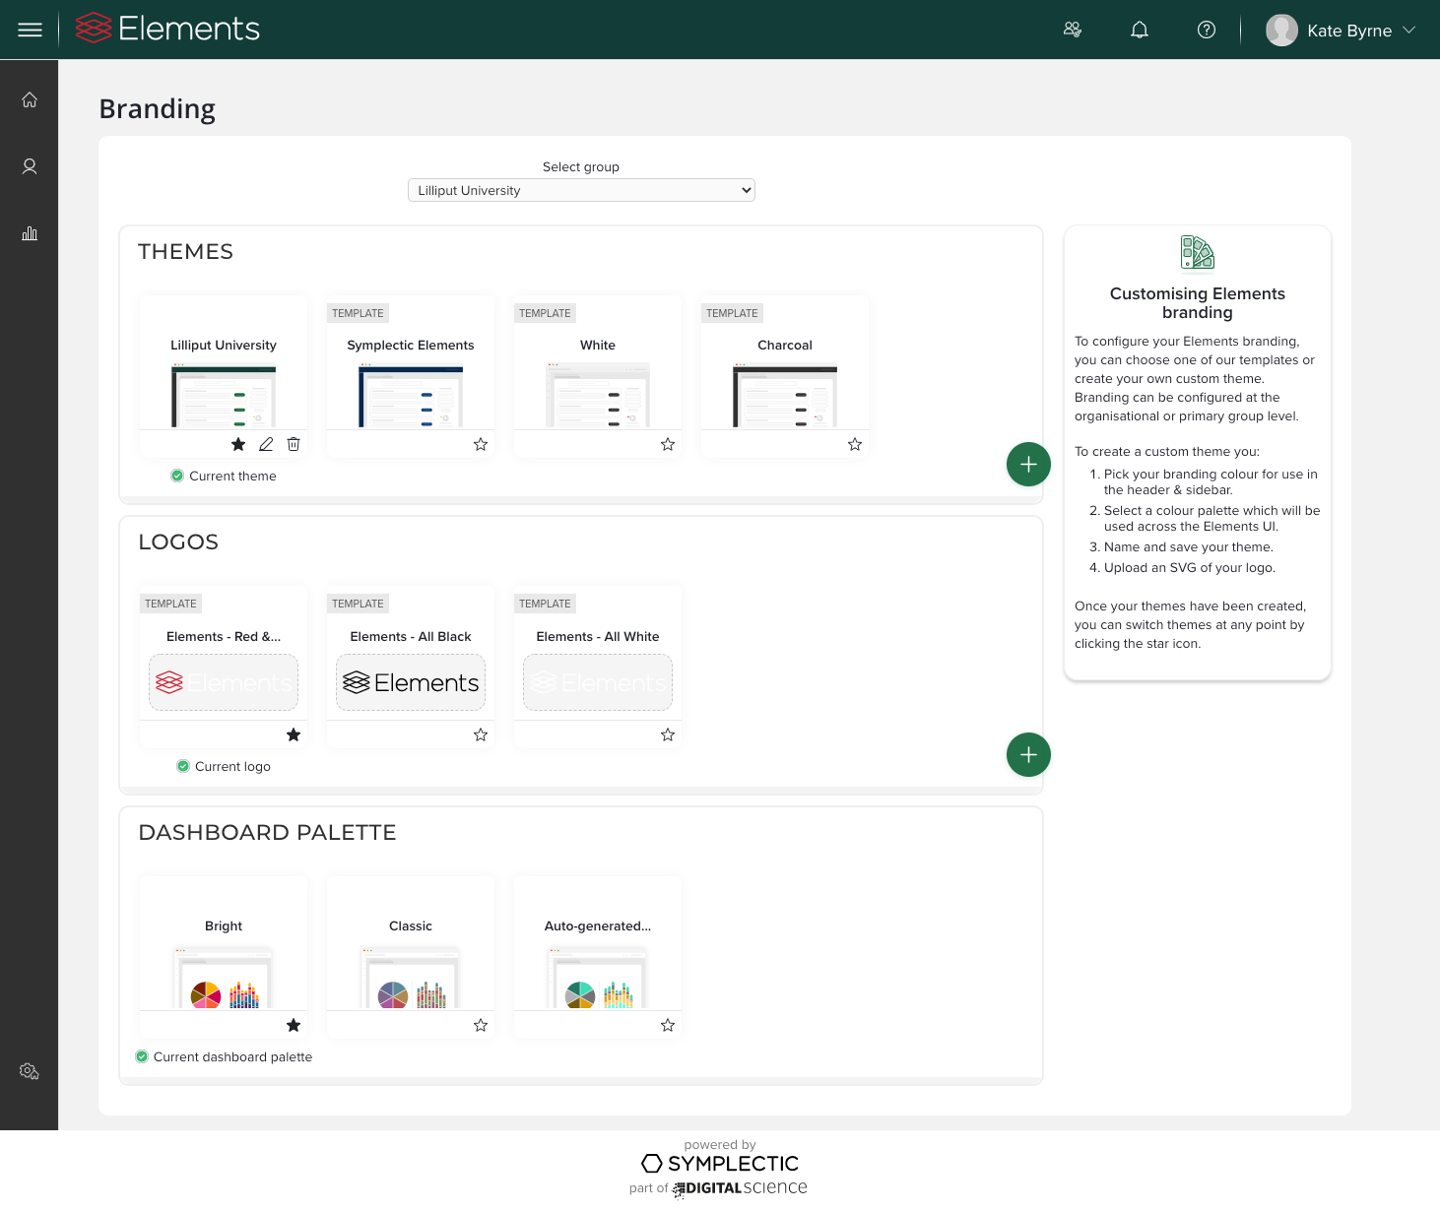Open the hamburger navigation menu
Viewport: 1440px width, 1211px height.
(31, 30)
